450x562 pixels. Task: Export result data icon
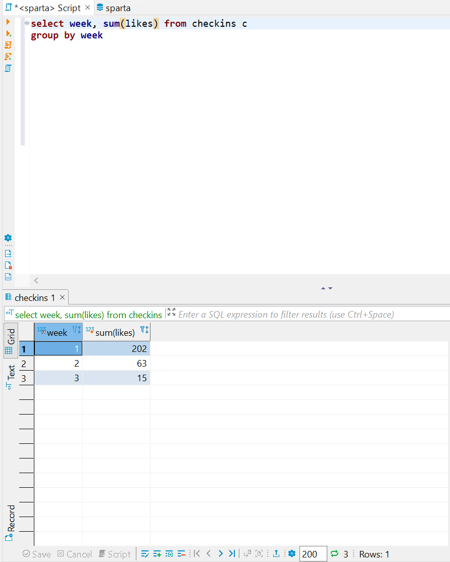tap(276, 553)
